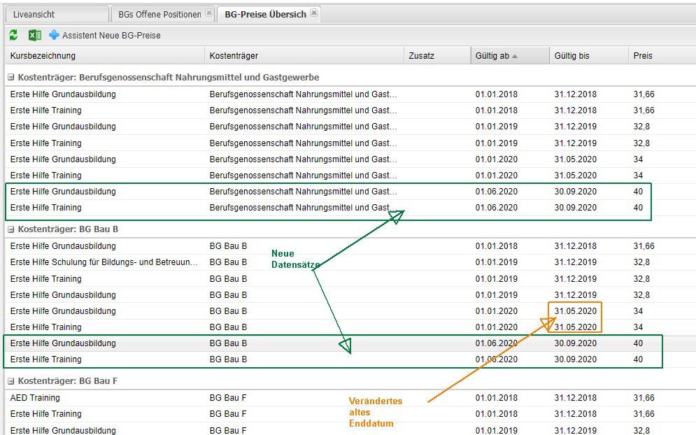Collapse the Kostenträger BG Bau F group

(x=11, y=381)
